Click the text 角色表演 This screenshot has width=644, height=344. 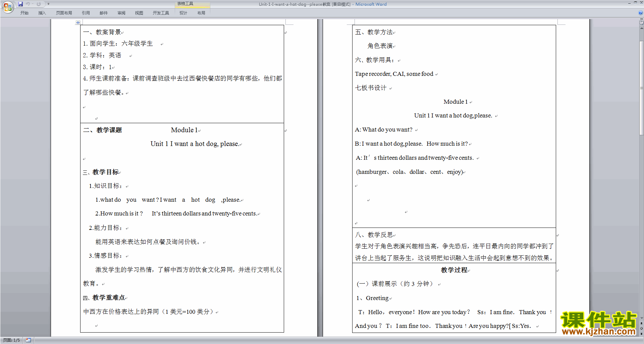380,46
